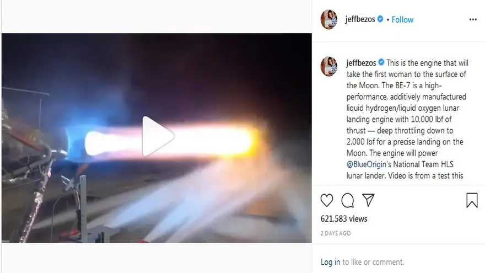The width and height of the screenshot is (485, 273).
Task: Click the profile avatar beside the caption
Action: (x=329, y=66)
